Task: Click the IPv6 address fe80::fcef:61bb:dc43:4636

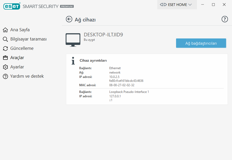Action: [x=126, y=81]
